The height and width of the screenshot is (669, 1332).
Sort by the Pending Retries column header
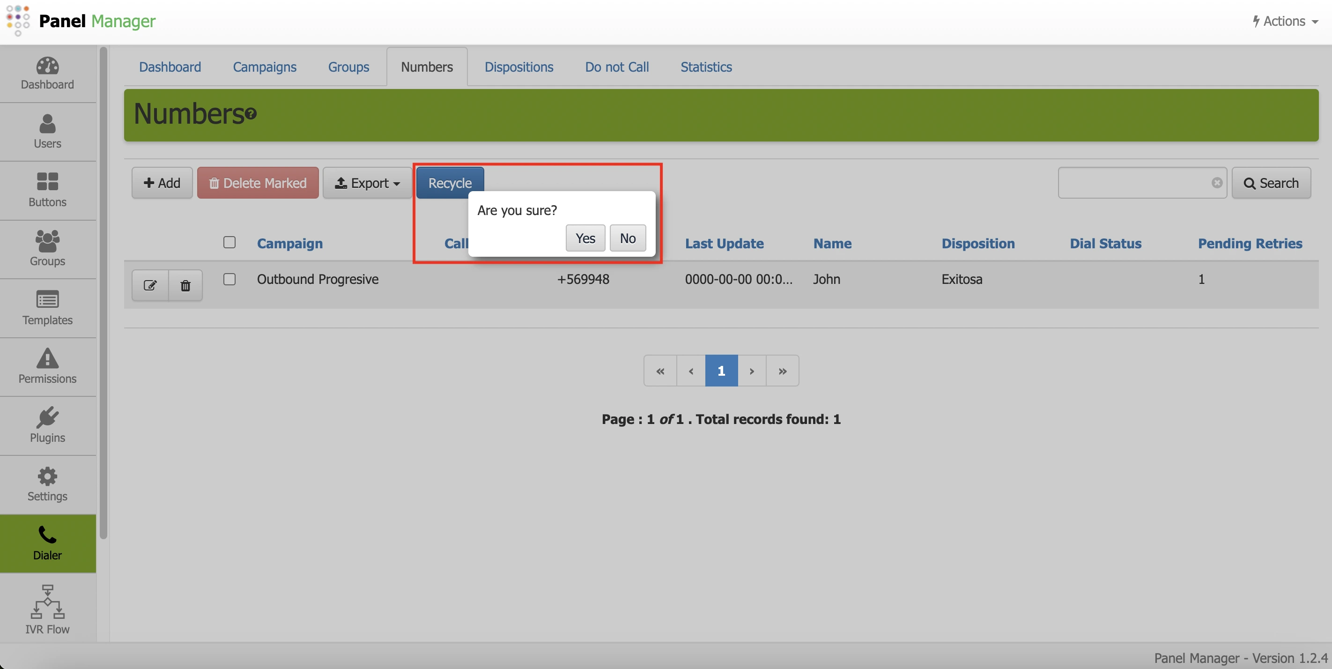click(1250, 243)
